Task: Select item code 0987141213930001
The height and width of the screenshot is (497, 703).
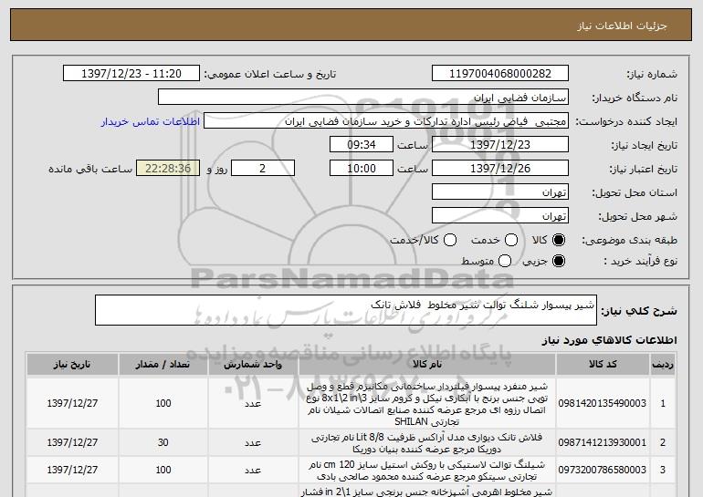Action: (603, 442)
